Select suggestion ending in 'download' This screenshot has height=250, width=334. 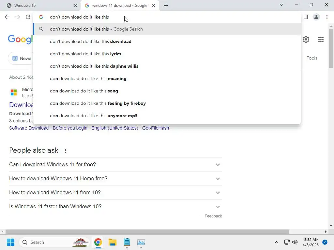[x=167, y=41]
